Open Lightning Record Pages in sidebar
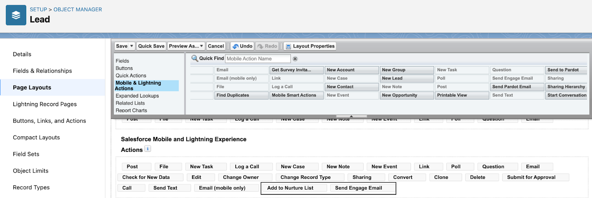Viewport: 592px width, 198px height. [45, 104]
